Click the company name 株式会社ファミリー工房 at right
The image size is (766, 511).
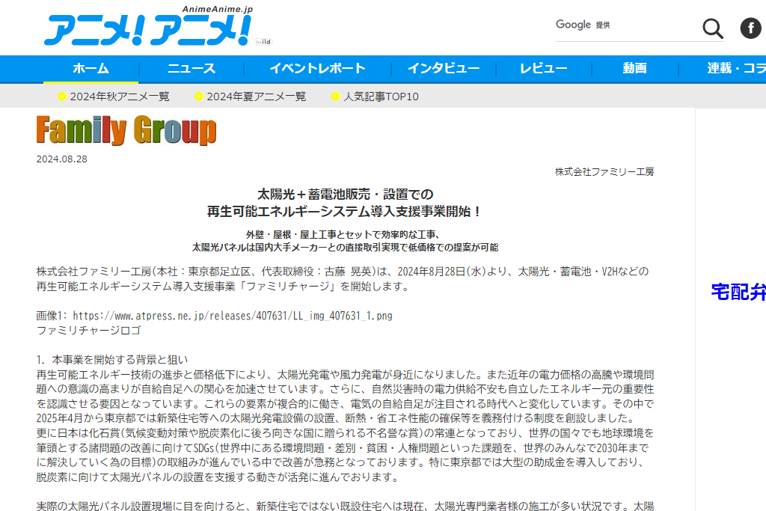click(604, 172)
